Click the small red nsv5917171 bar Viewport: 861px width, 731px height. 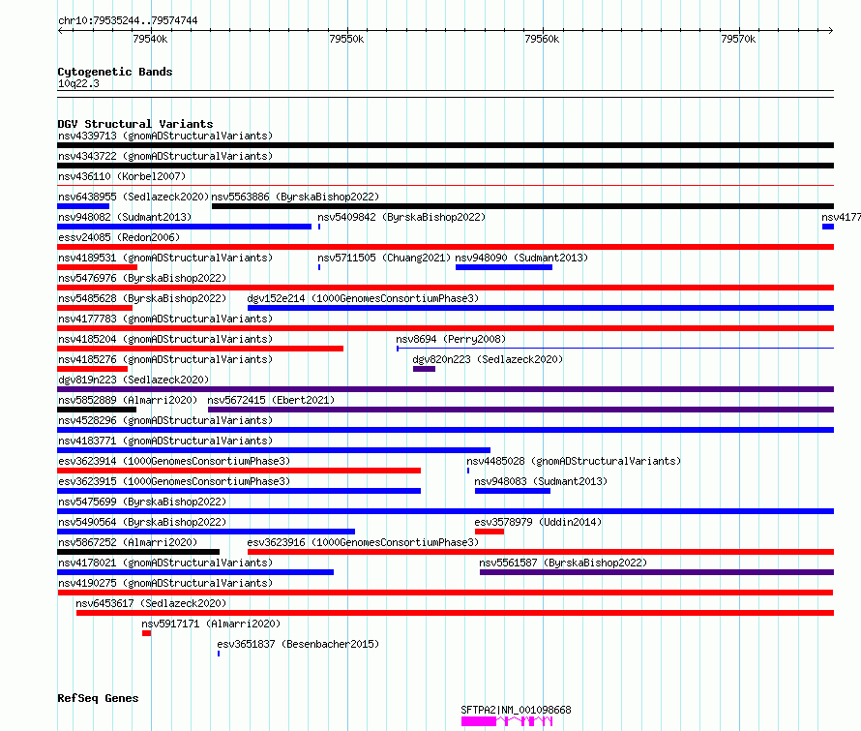pos(147,633)
